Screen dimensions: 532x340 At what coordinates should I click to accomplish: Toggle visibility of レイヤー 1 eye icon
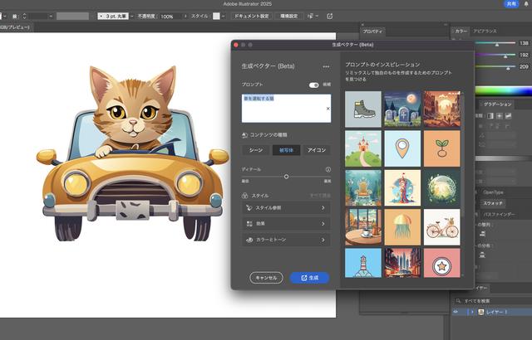[x=457, y=313]
